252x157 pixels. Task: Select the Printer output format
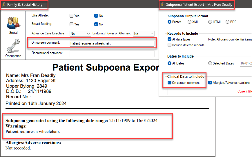point(169,22)
